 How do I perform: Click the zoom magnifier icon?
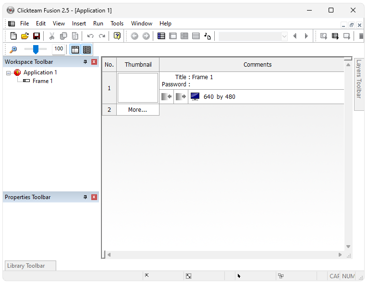pyautogui.click(x=13, y=49)
